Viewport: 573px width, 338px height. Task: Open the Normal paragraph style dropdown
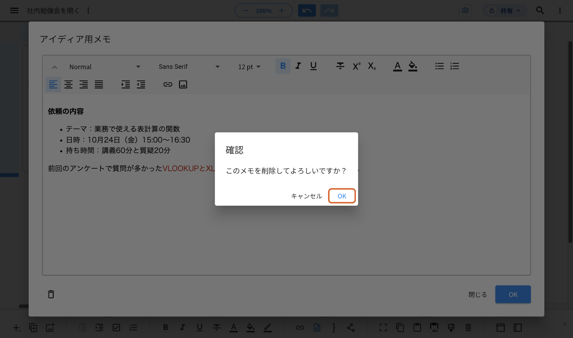coord(105,67)
